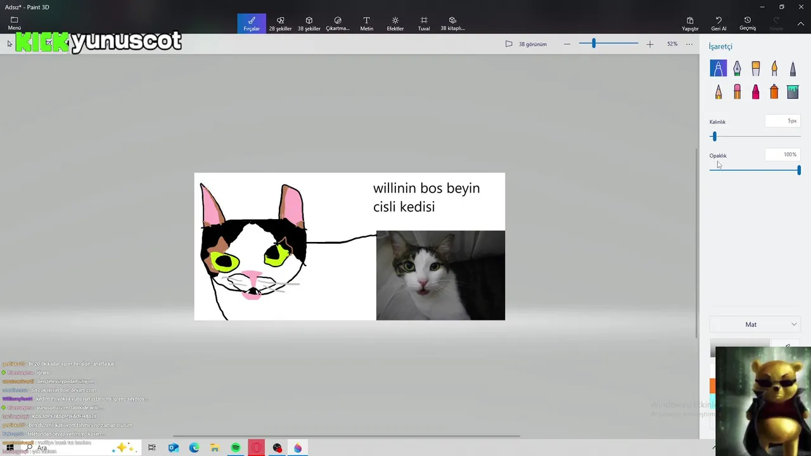
Task: Open Microsoft Edge from the taskbar
Action: pos(194,448)
